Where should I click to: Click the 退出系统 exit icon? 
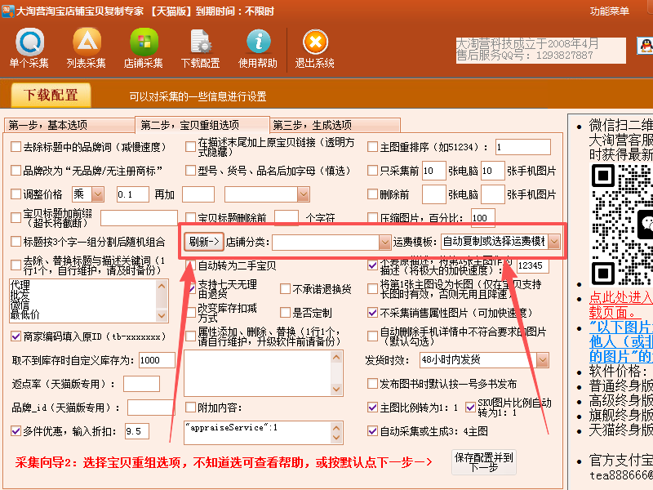pyautogui.click(x=315, y=47)
